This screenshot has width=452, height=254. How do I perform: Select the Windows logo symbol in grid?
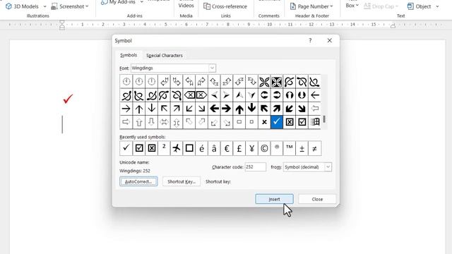(314, 122)
